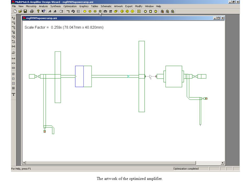
Task: Click the horizontal scrollbar right arrow
Action: coord(223,163)
